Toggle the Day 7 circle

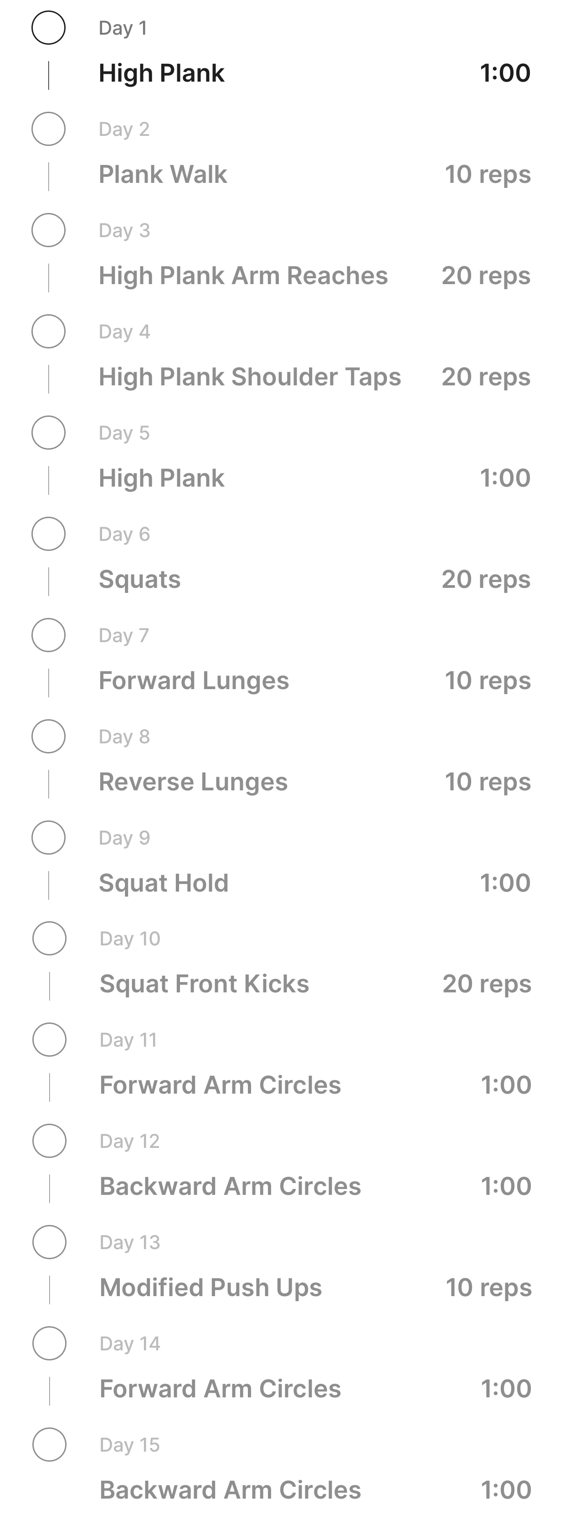[x=48, y=635]
